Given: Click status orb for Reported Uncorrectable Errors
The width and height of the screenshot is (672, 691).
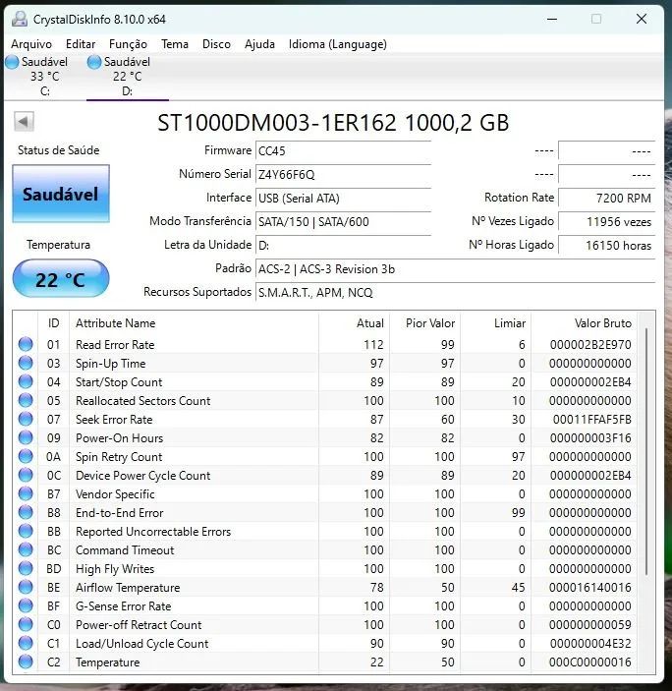Looking at the screenshot, I should (x=26, y=531).
